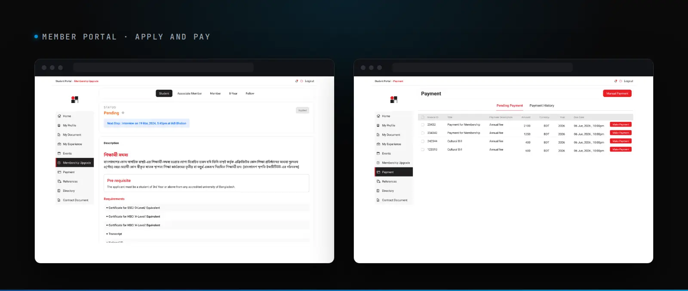This screenshot has width=688, height=291.
Task: Tick checkbox for invoice 23432
Action: 423,125
